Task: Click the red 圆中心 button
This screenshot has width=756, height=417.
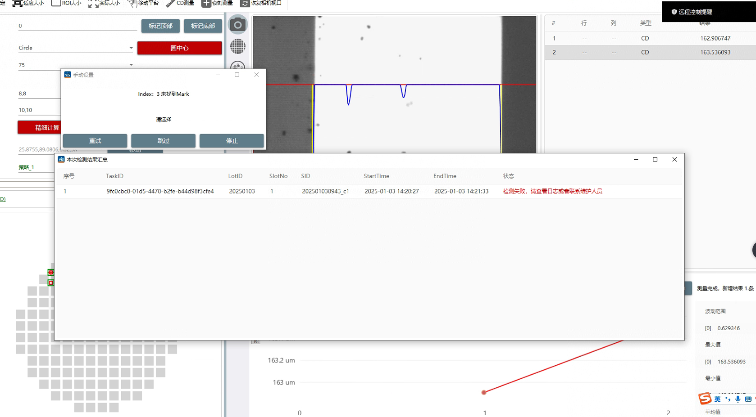Action: (179, 48)
